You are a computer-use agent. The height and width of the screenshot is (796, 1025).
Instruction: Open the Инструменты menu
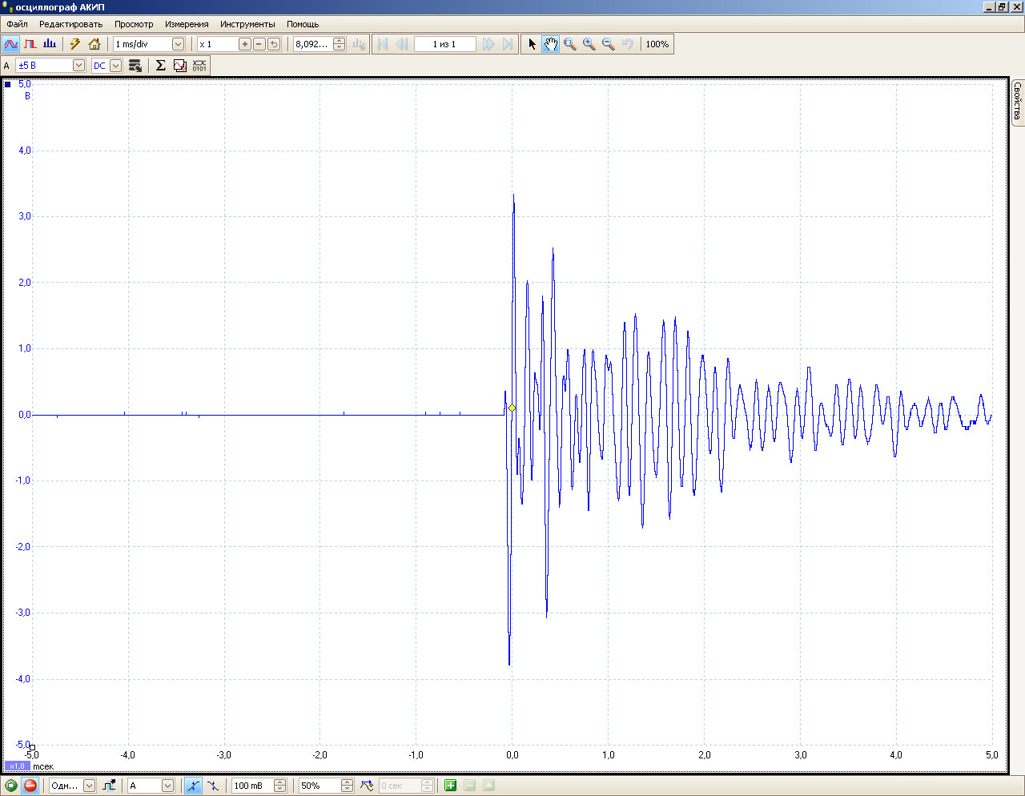[247, 24]
